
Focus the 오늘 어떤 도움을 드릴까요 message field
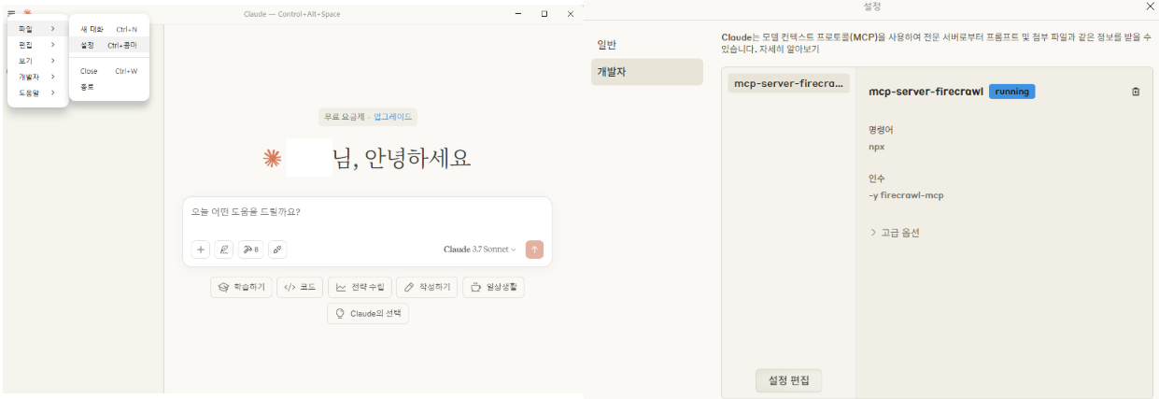point(367,212)
